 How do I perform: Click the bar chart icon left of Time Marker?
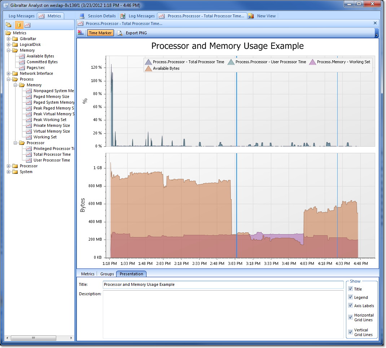pyautogui.click(x=81, y=33)
